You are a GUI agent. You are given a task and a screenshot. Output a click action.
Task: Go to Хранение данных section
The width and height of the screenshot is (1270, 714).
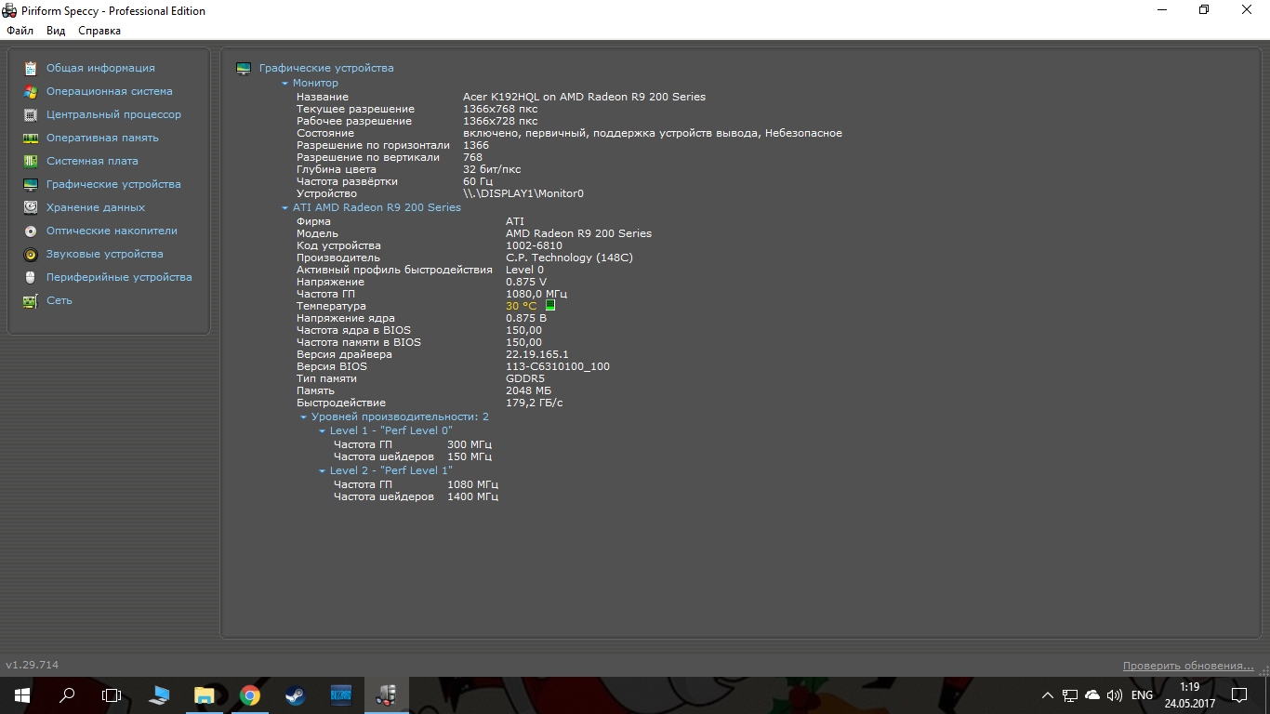96,207
